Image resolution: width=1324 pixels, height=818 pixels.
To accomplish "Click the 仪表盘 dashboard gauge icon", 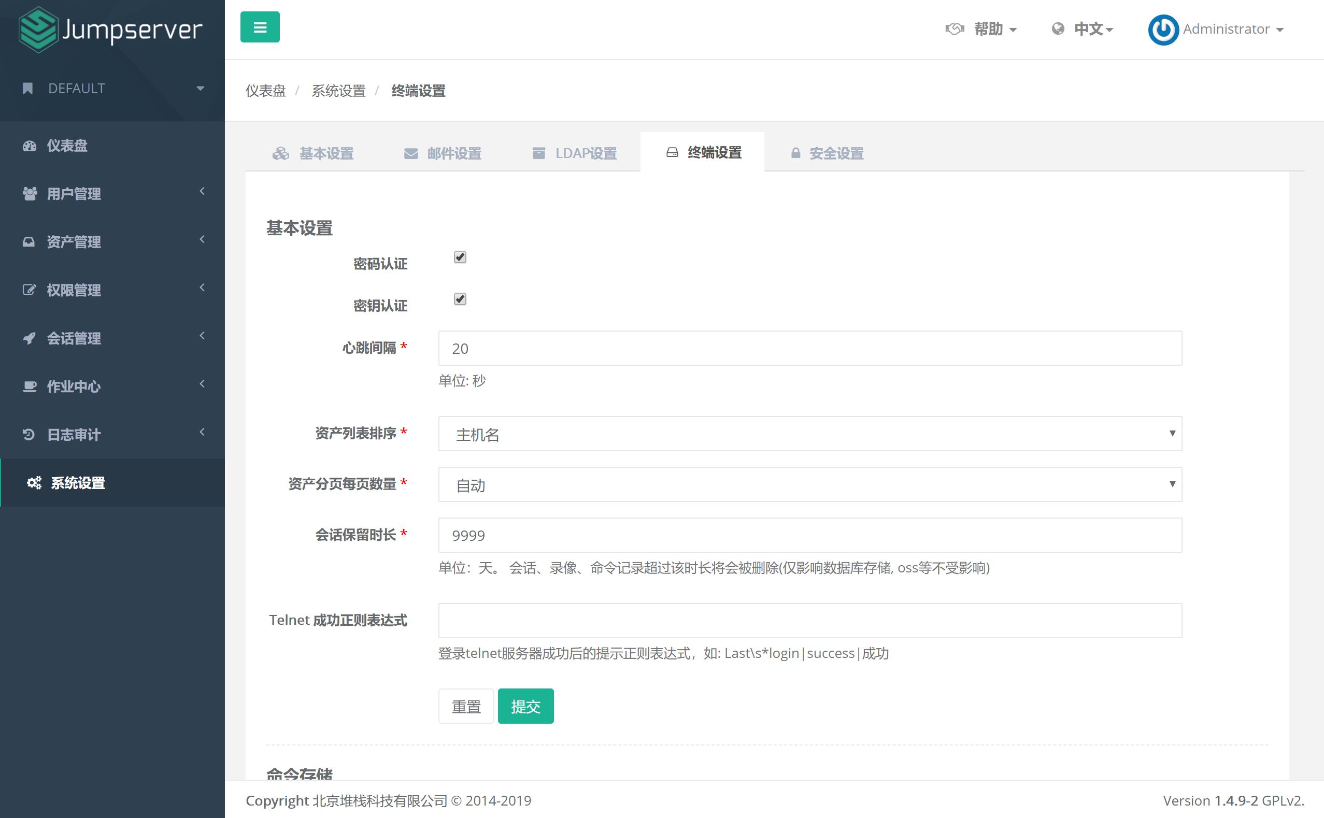I will coord(30,146).
